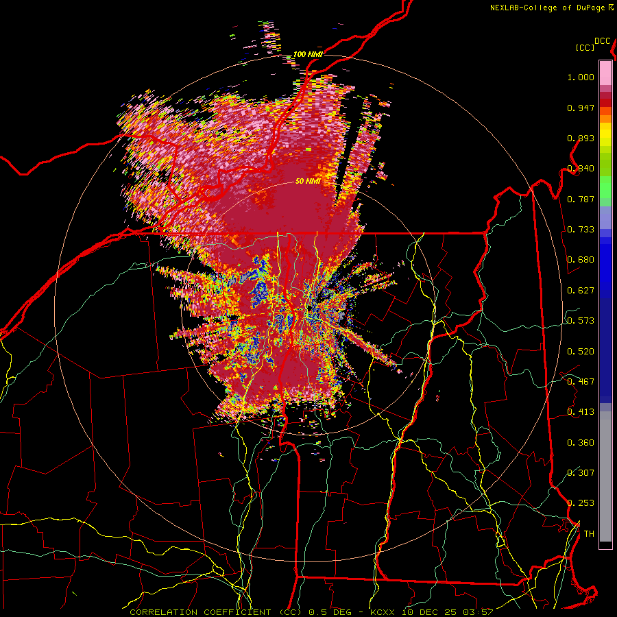The image size is (617, 617).
Task: Click the 100 NMI range ring label
Action: pos(308,54)
